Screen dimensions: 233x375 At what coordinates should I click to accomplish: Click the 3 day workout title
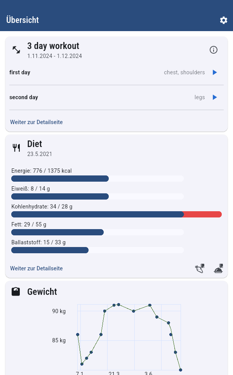coord(53,46)
